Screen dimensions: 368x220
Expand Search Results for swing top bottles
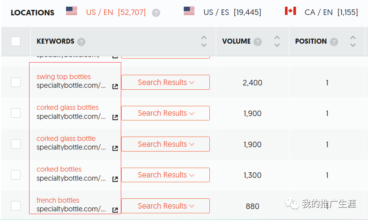pyautogui.click(x=165, y=82)
